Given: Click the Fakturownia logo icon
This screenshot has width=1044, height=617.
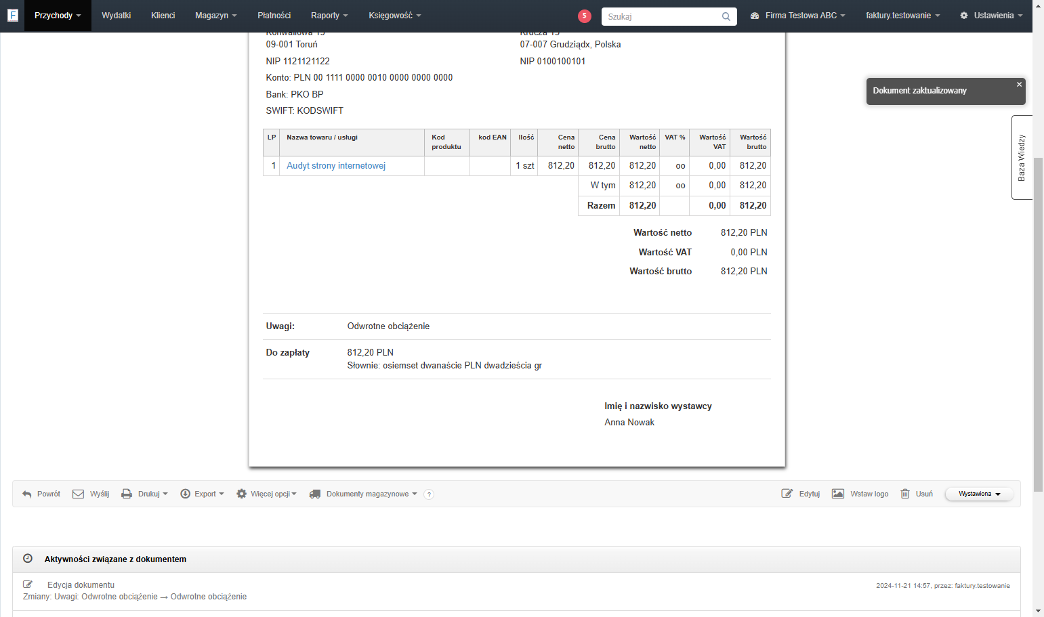Looking at the screenshot, I should pos(12,15).
